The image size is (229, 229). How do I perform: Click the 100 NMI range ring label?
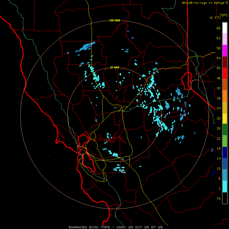tap(114, 20)
